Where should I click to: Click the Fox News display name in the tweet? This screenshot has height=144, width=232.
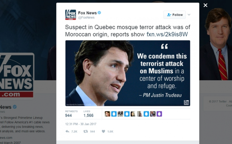87,13
